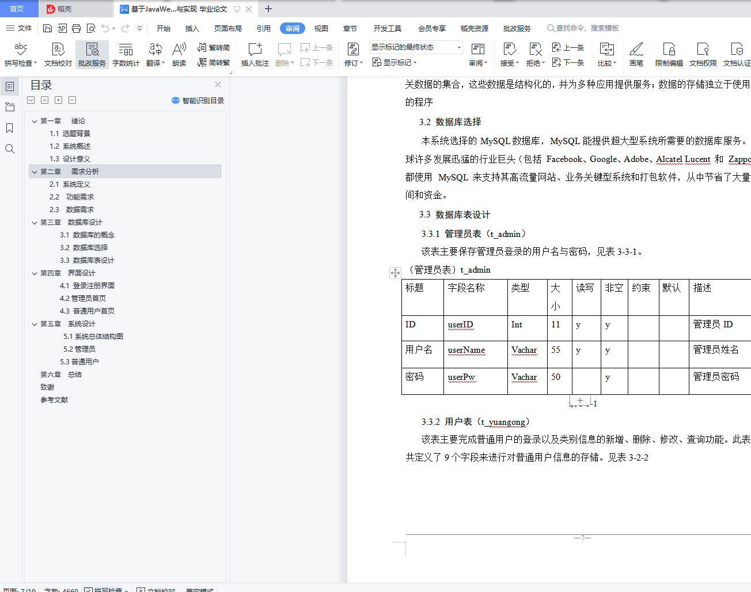This screenshot has width=751, height=592.
Task: Click the search magnifier in left sidebar
Action: 10,149
